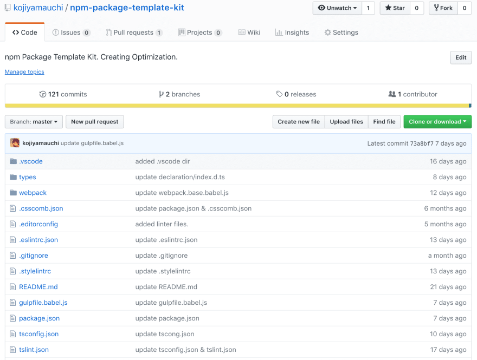The height and width of the screenshot is (360, 477).
Task: Click the Settings gear icon
Action: 327,32
